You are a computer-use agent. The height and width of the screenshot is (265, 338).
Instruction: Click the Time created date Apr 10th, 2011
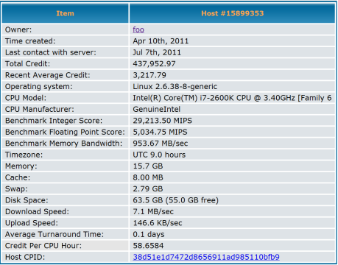pos(161,41)
